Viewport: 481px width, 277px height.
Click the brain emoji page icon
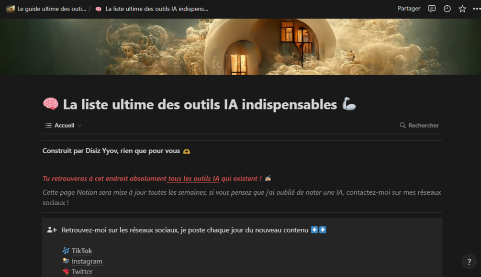tap(50, 104)
